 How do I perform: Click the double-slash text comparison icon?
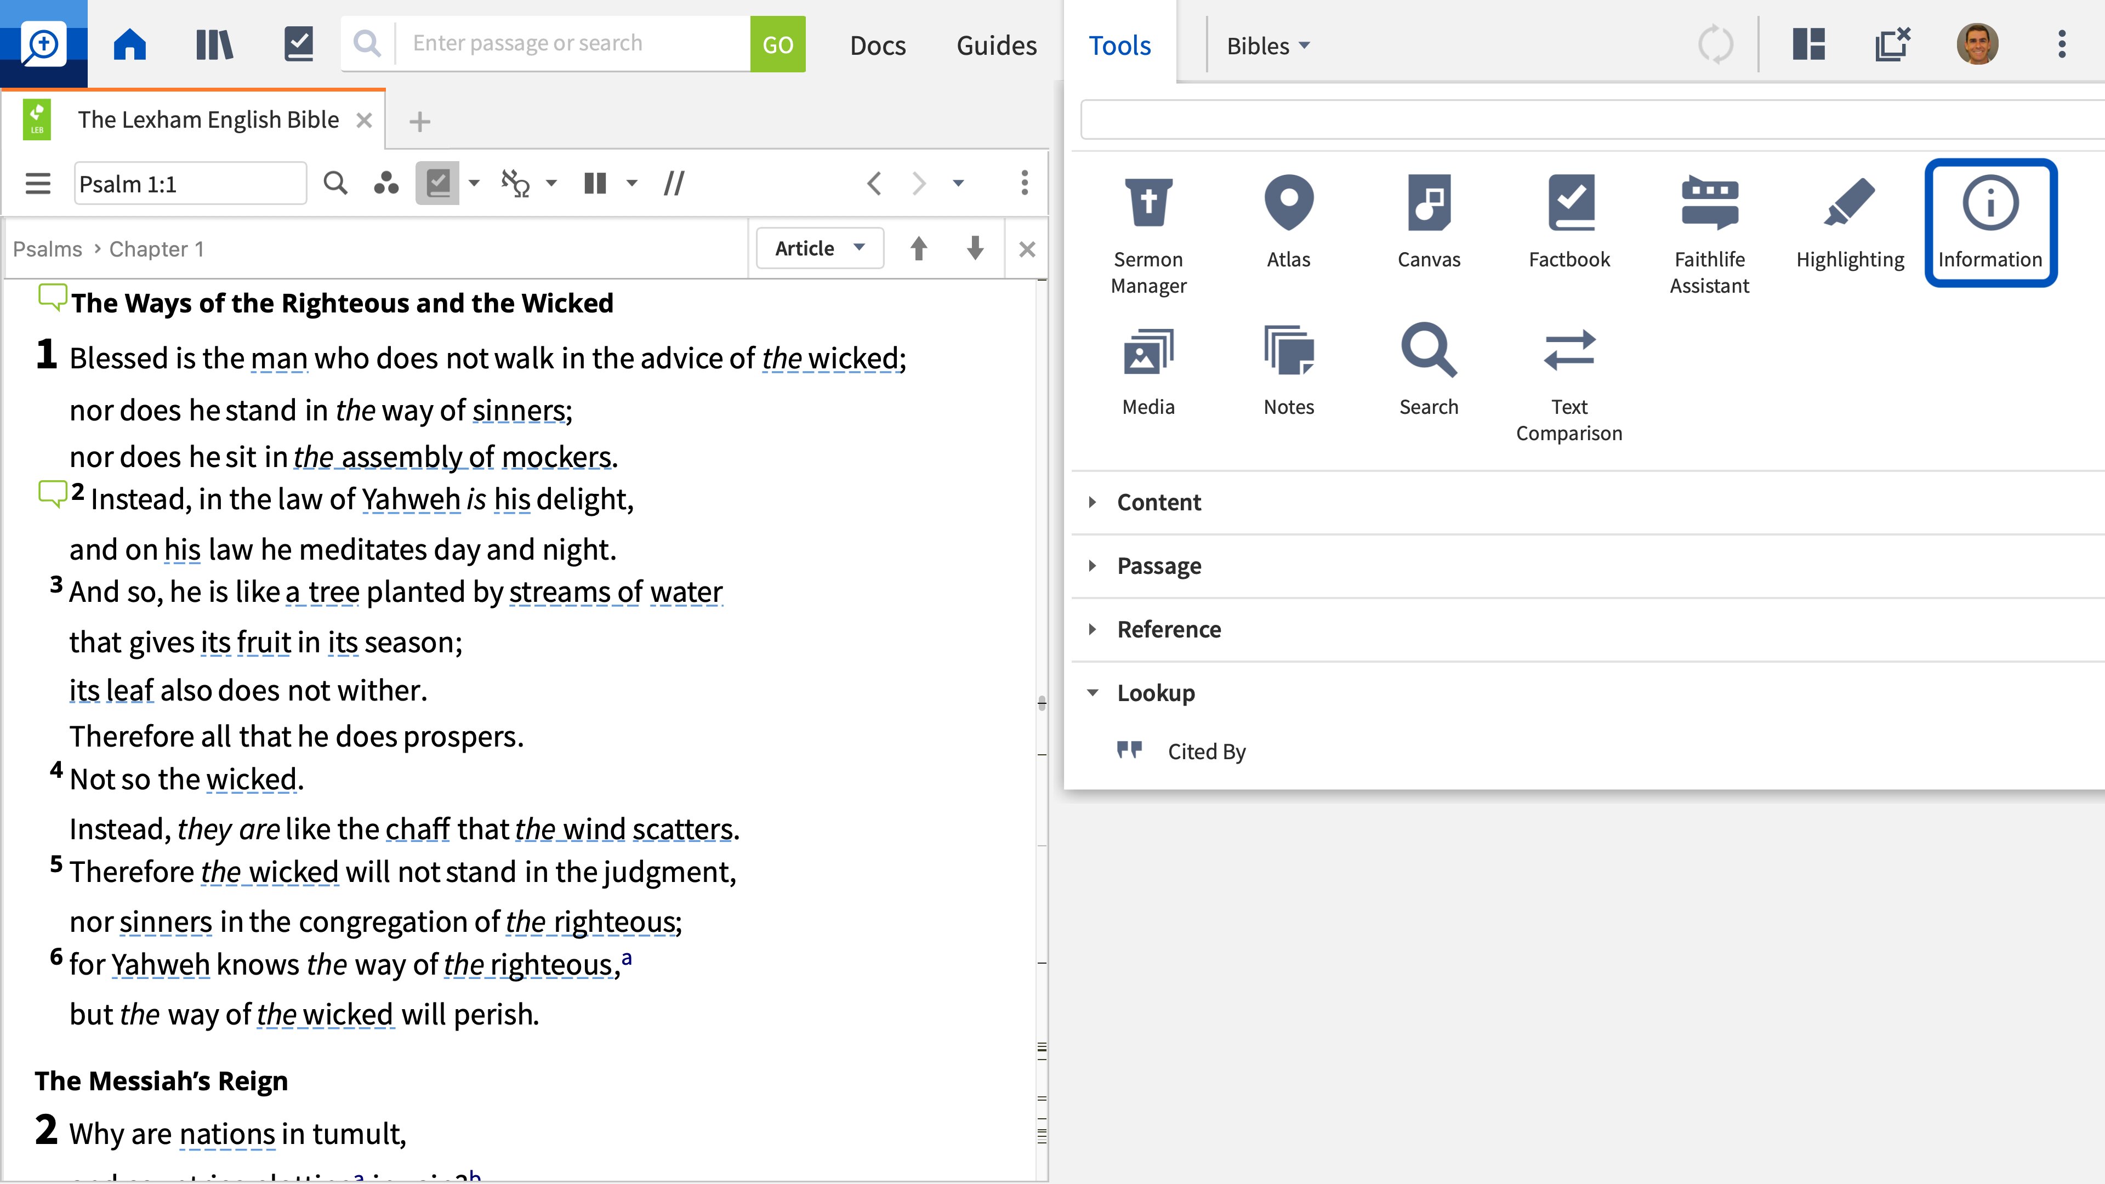[x=673, y=183]
